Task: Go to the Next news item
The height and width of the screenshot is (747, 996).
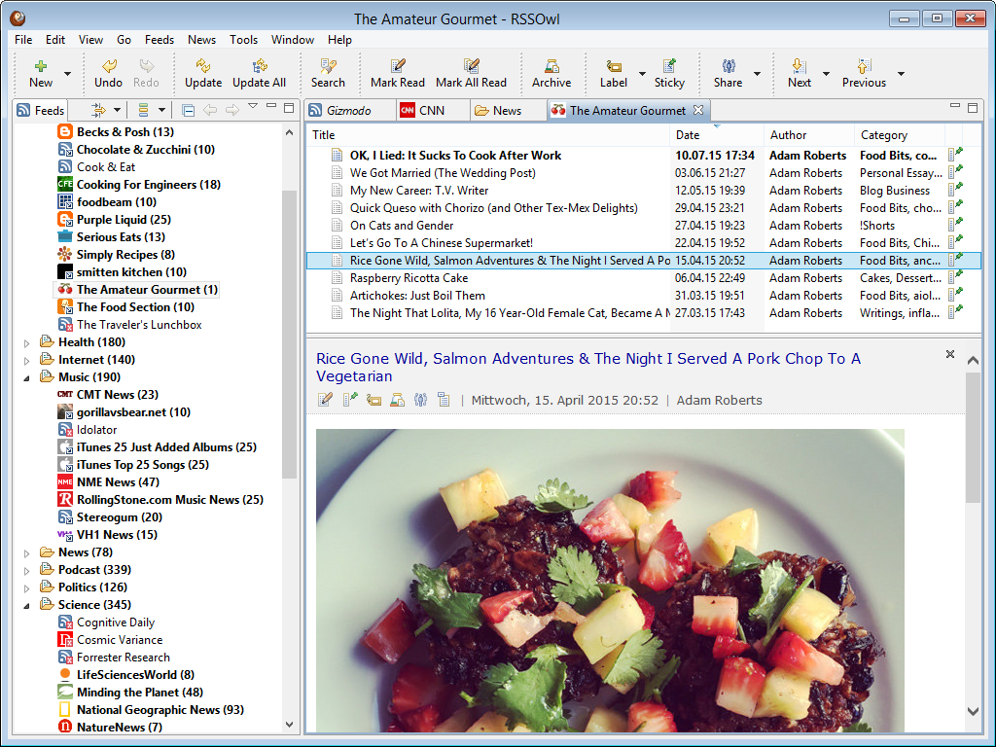Action: [x=799, y=73]
